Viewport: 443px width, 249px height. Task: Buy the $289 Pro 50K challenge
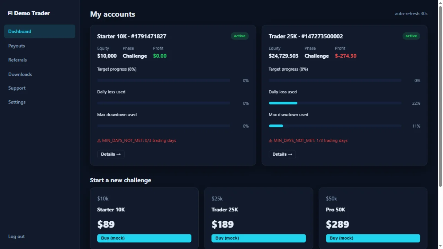(373, 238)
